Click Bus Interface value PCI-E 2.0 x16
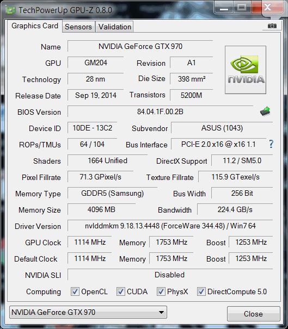 [218, 144]
